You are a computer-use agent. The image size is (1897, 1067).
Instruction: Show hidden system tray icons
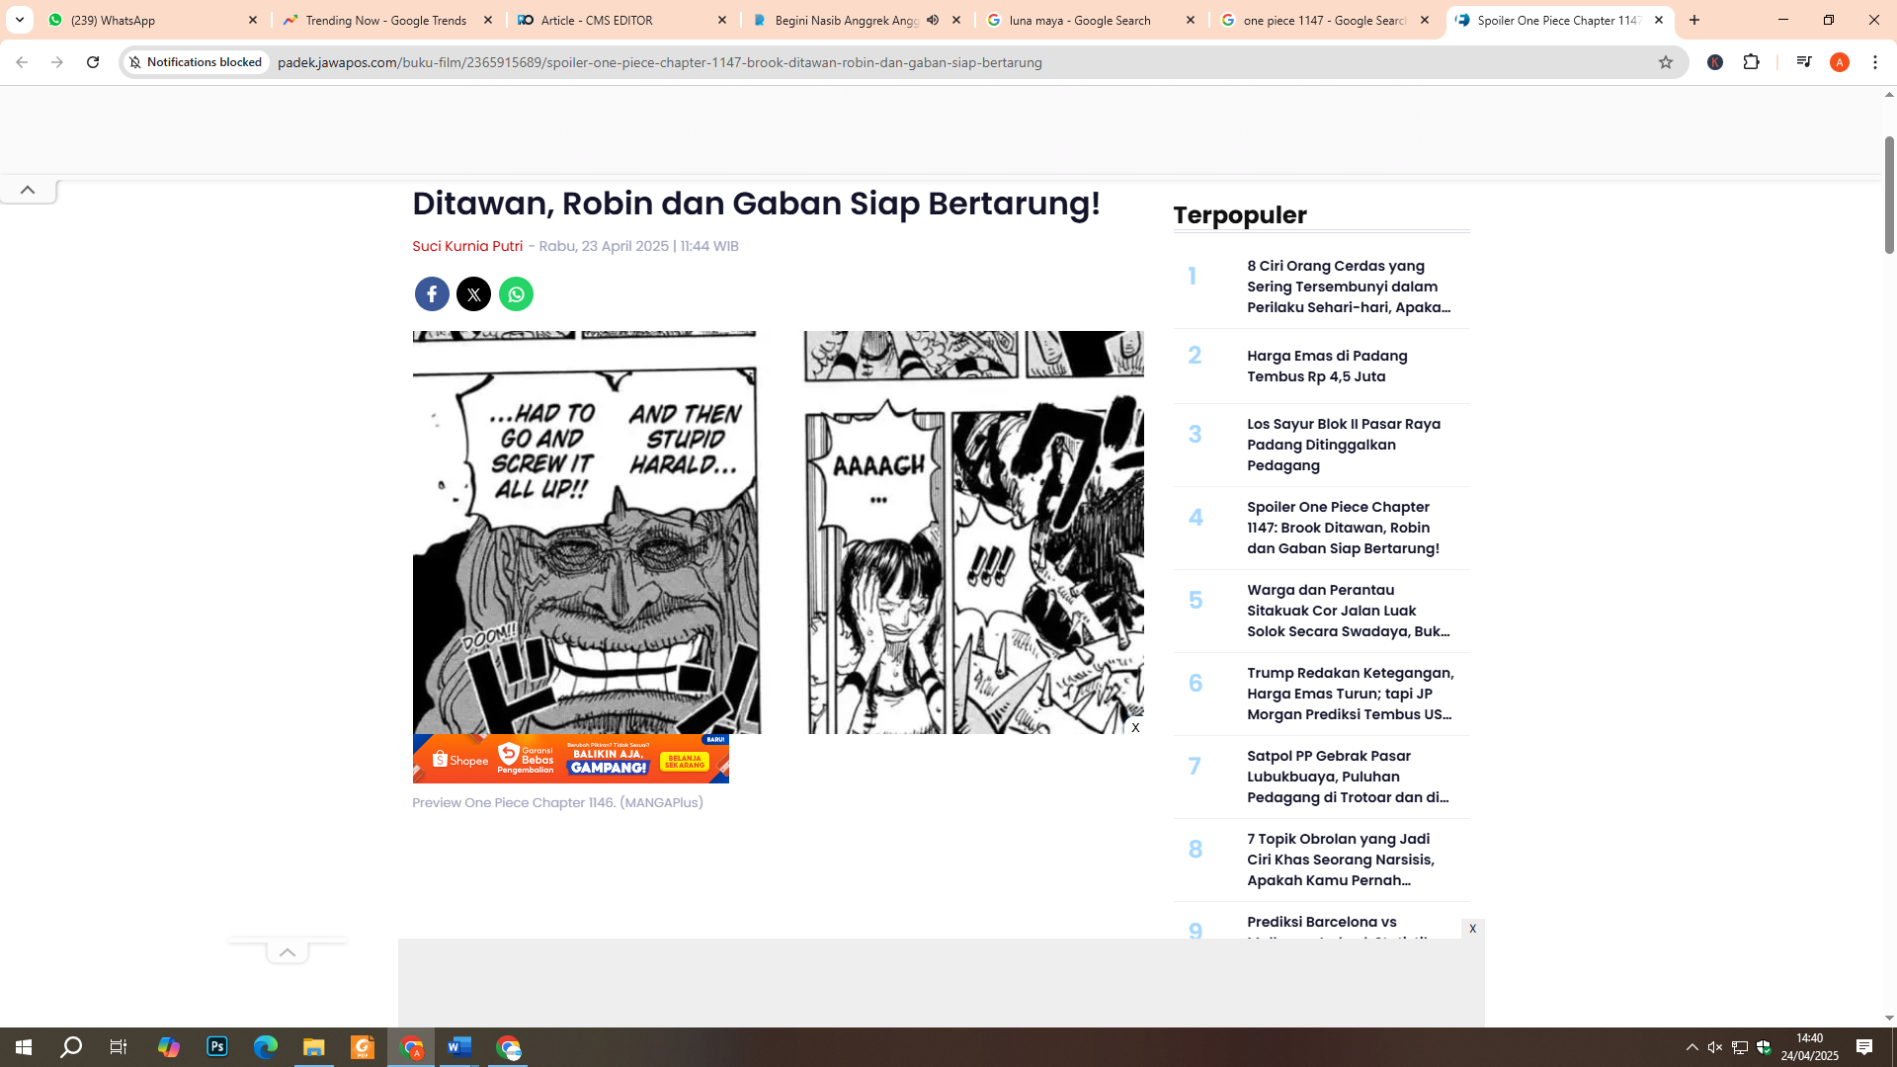1692,1047
